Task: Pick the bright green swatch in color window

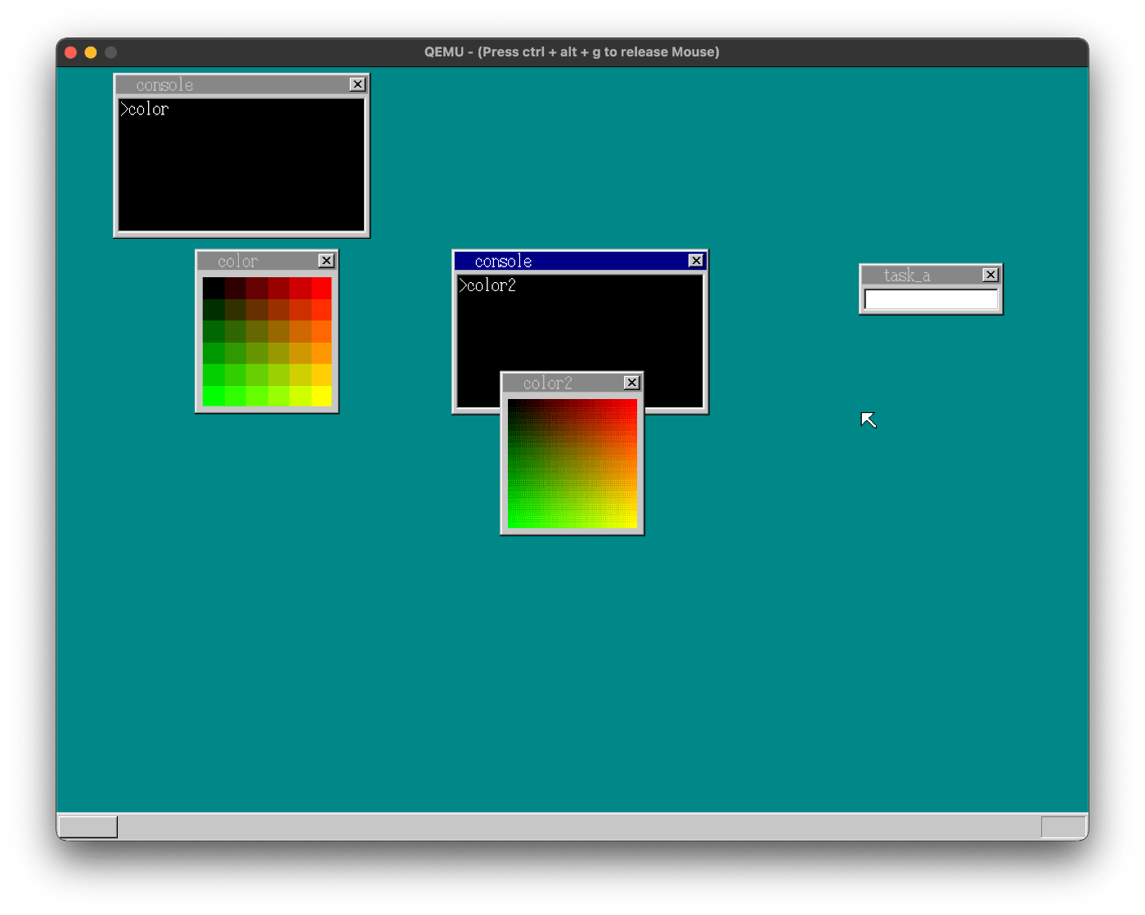Action: click(213, 396)
